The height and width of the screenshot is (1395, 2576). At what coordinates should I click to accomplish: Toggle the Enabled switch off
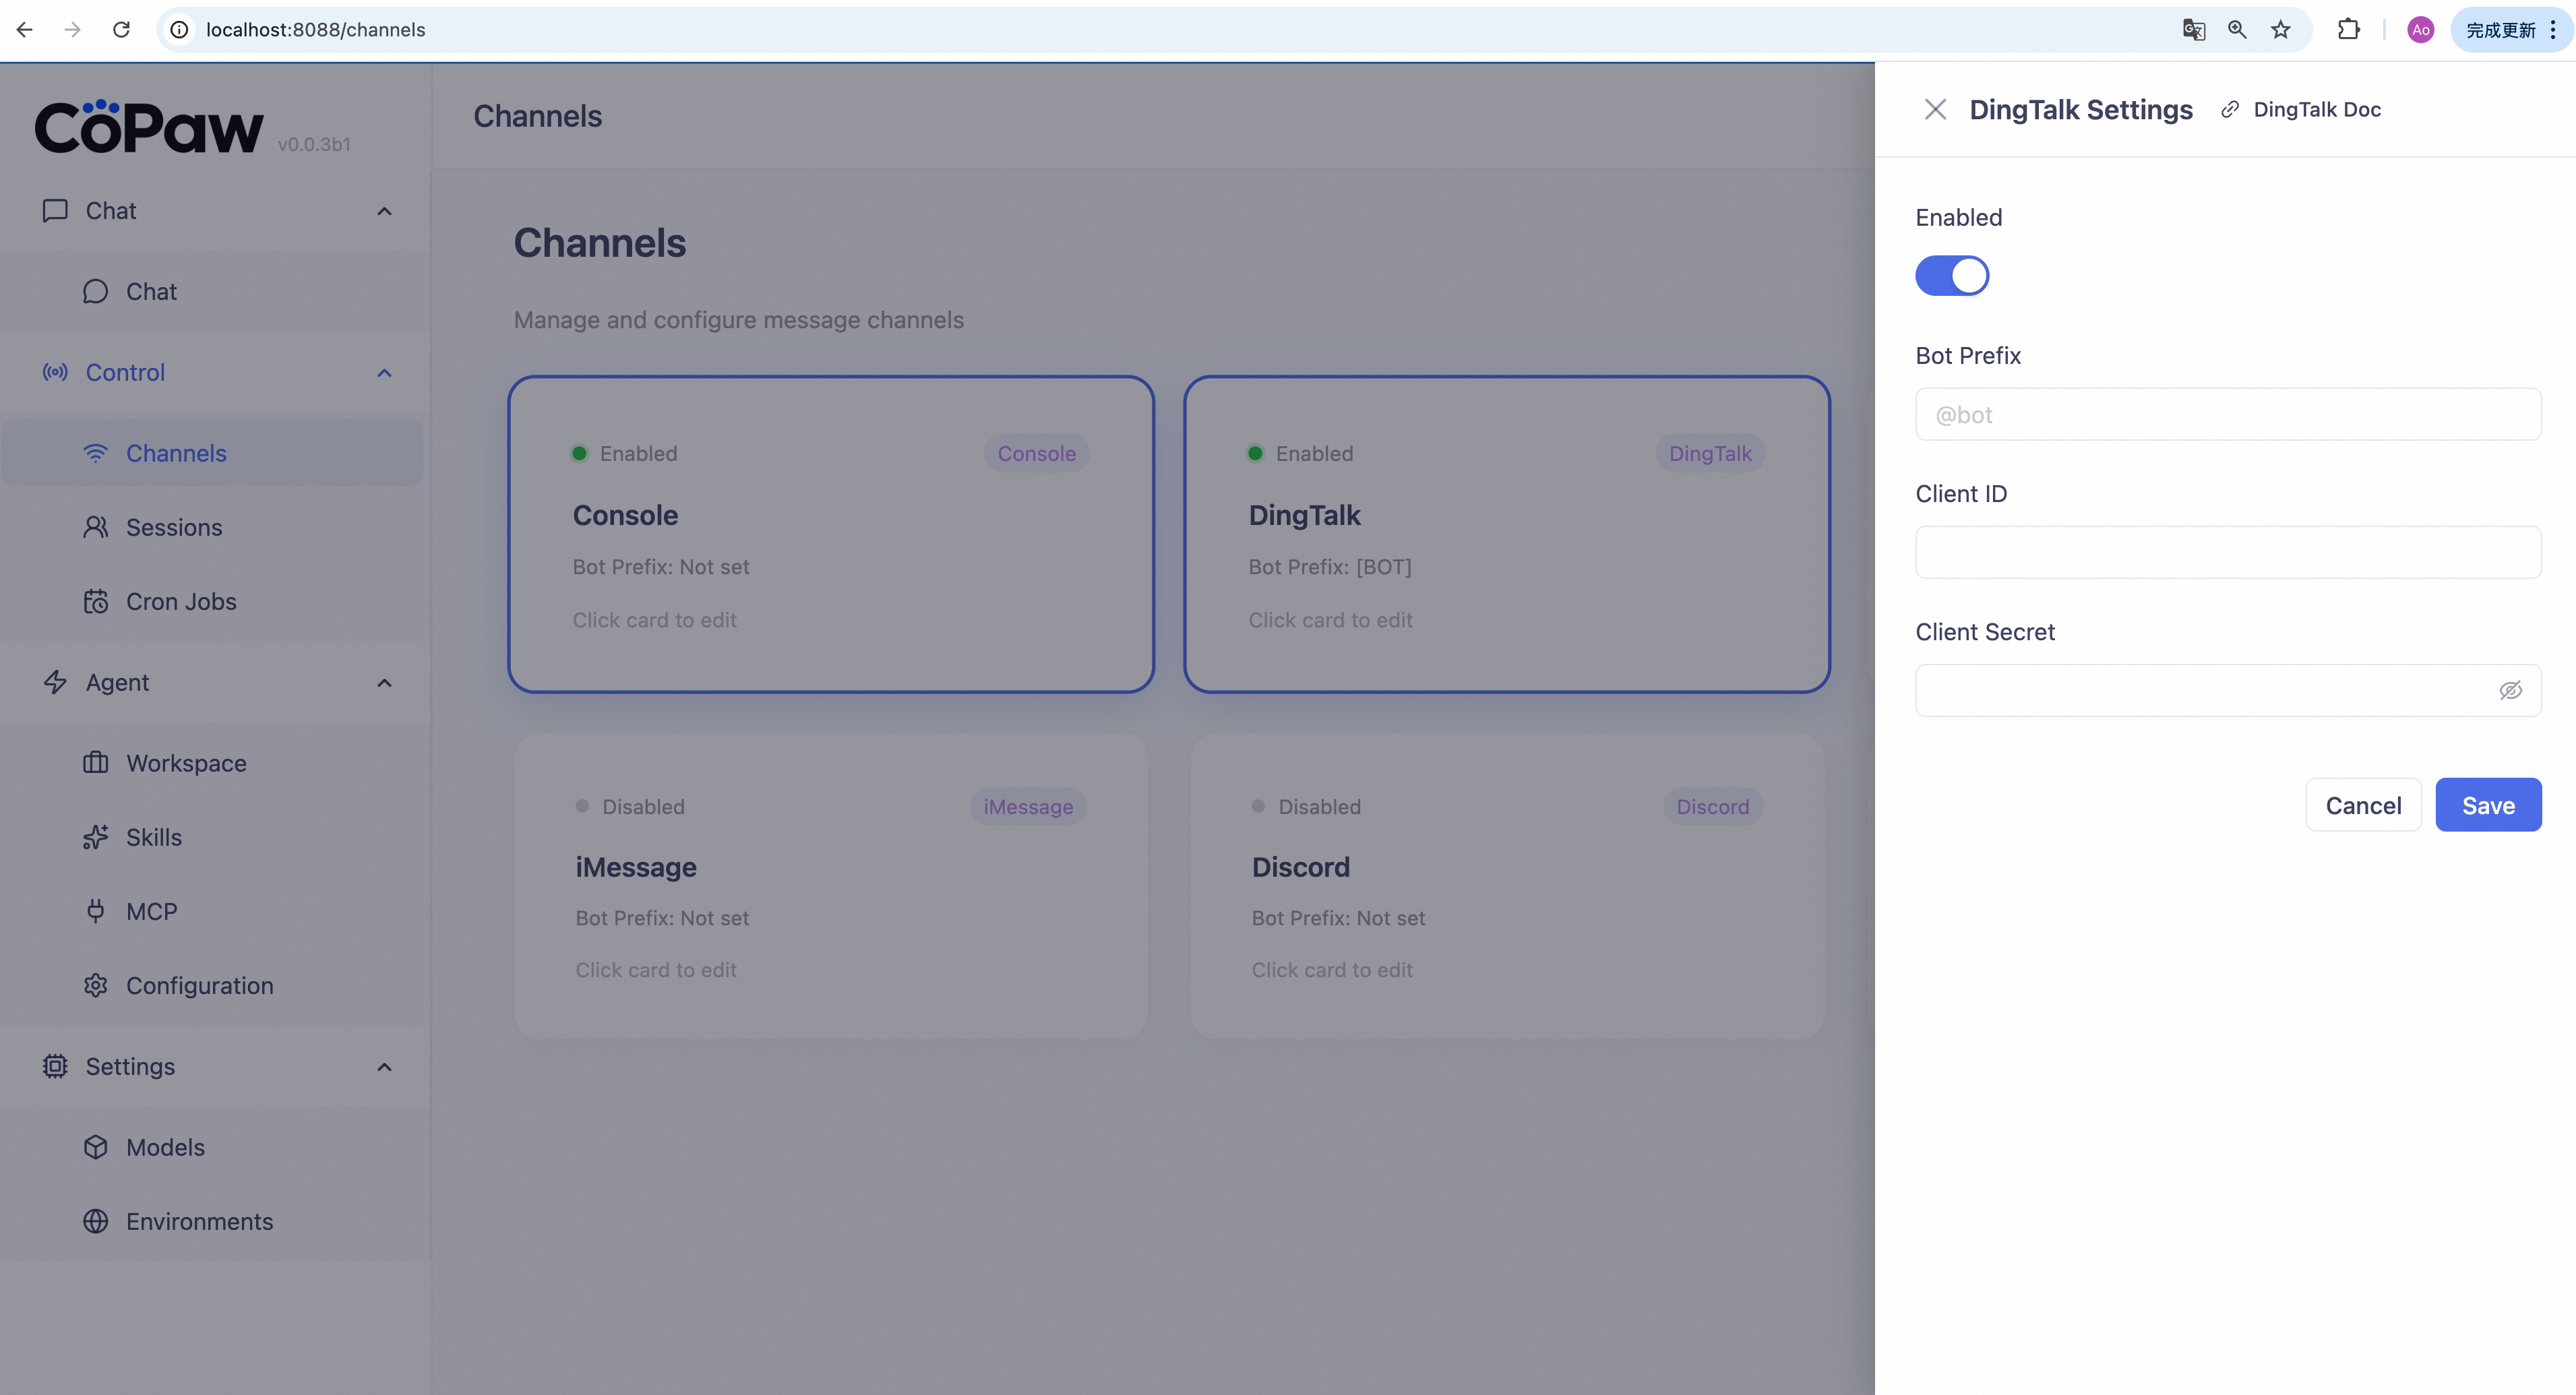(1951, 276)
